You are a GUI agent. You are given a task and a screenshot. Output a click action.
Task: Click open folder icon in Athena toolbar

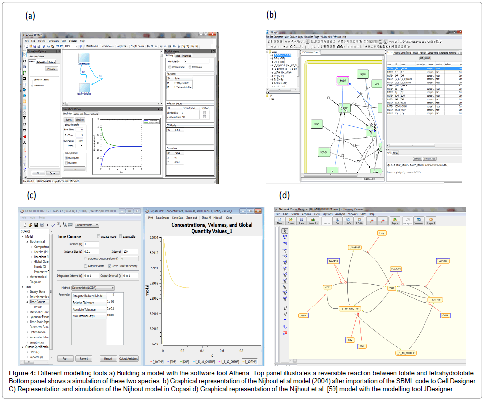coord(30,46)
